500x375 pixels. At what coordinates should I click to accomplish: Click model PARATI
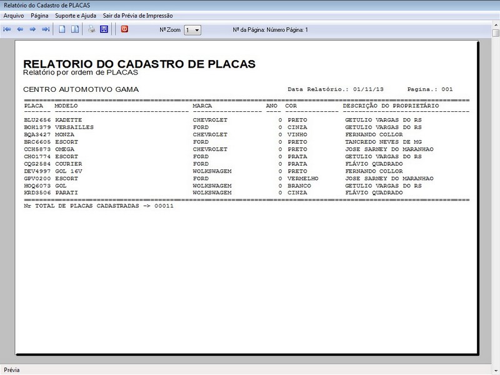click(66, 193)
